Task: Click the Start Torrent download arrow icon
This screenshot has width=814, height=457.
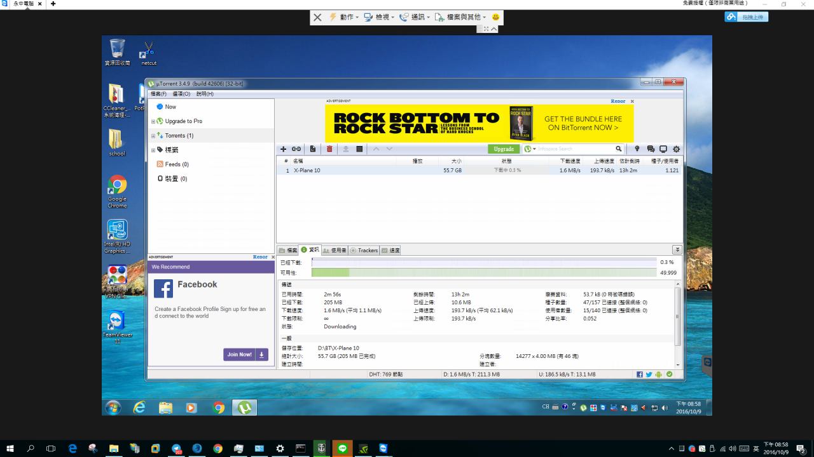Action: (346, 149)
